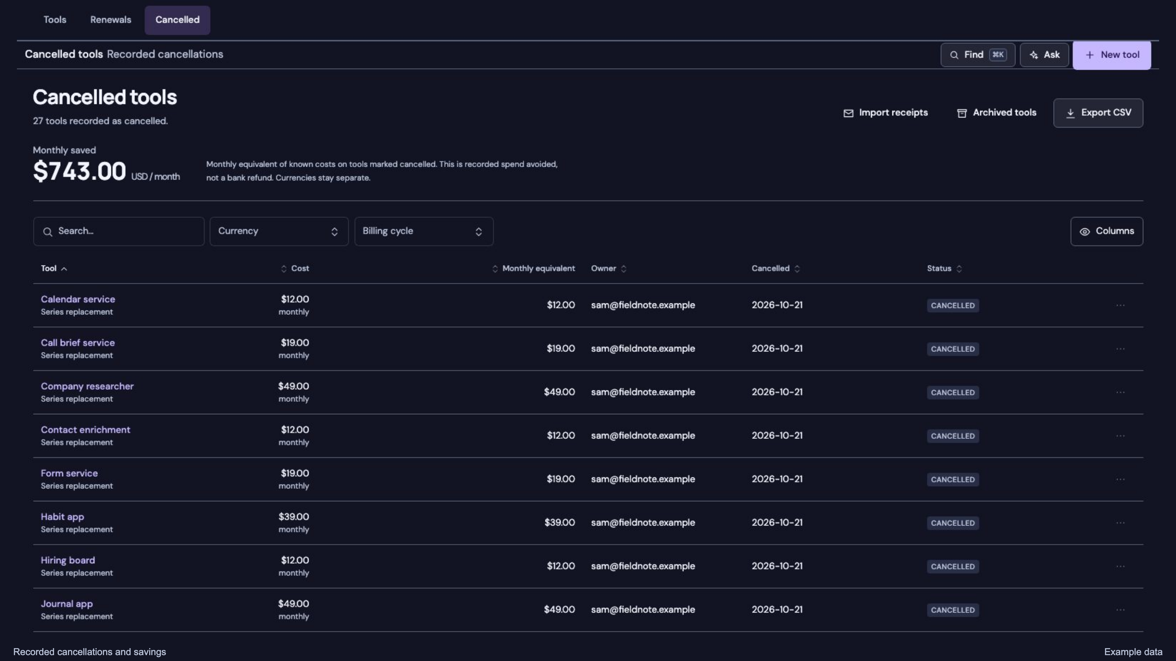Open Habit app tool link

coord(62,517)
